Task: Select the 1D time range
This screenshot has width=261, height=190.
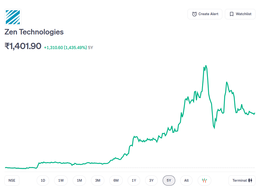Action: click(43, 180)
